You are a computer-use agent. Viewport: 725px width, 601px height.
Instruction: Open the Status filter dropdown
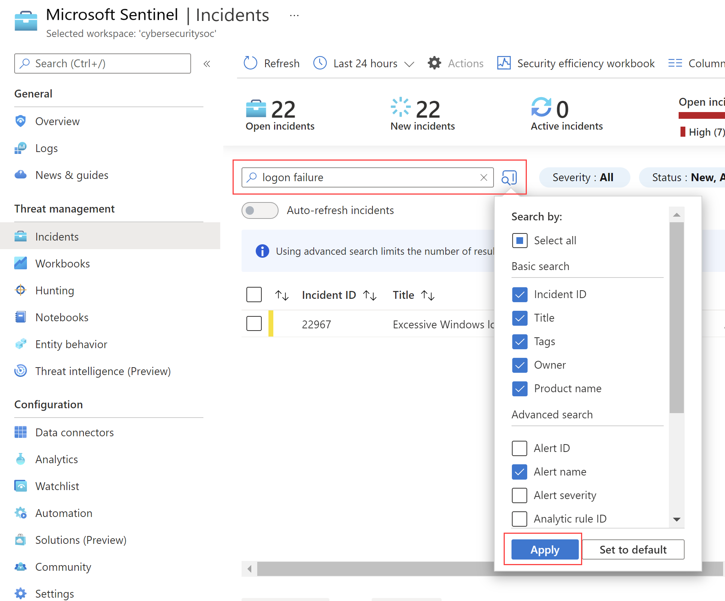(x=689, y=177)
